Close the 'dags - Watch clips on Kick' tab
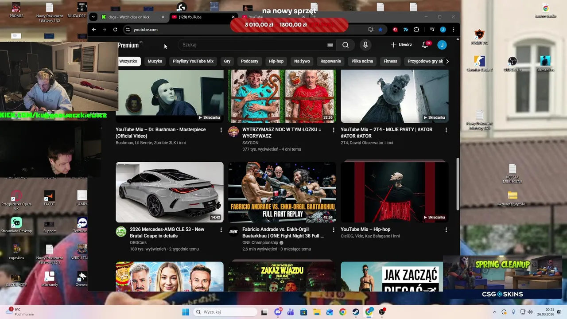This screenshot has width=567, height=319. coord(163,17)
